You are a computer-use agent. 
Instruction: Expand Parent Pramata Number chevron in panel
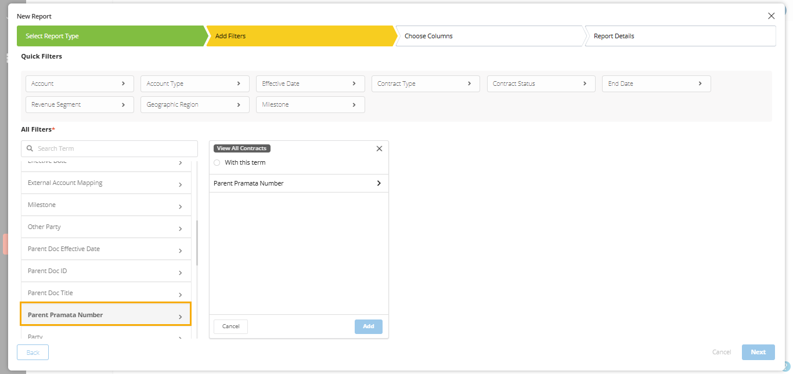[x=379, y=183]
